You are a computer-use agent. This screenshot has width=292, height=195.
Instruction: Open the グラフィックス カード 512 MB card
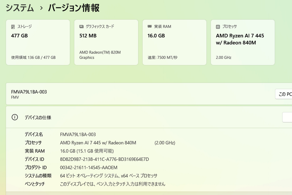106,42
